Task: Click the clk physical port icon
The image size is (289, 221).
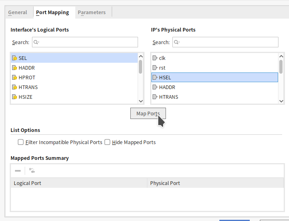Action: (x=155, y=58)
